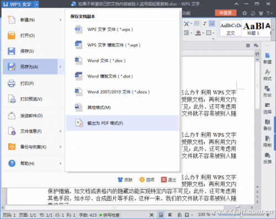Click the skin shirt icon in title bar

261,13
